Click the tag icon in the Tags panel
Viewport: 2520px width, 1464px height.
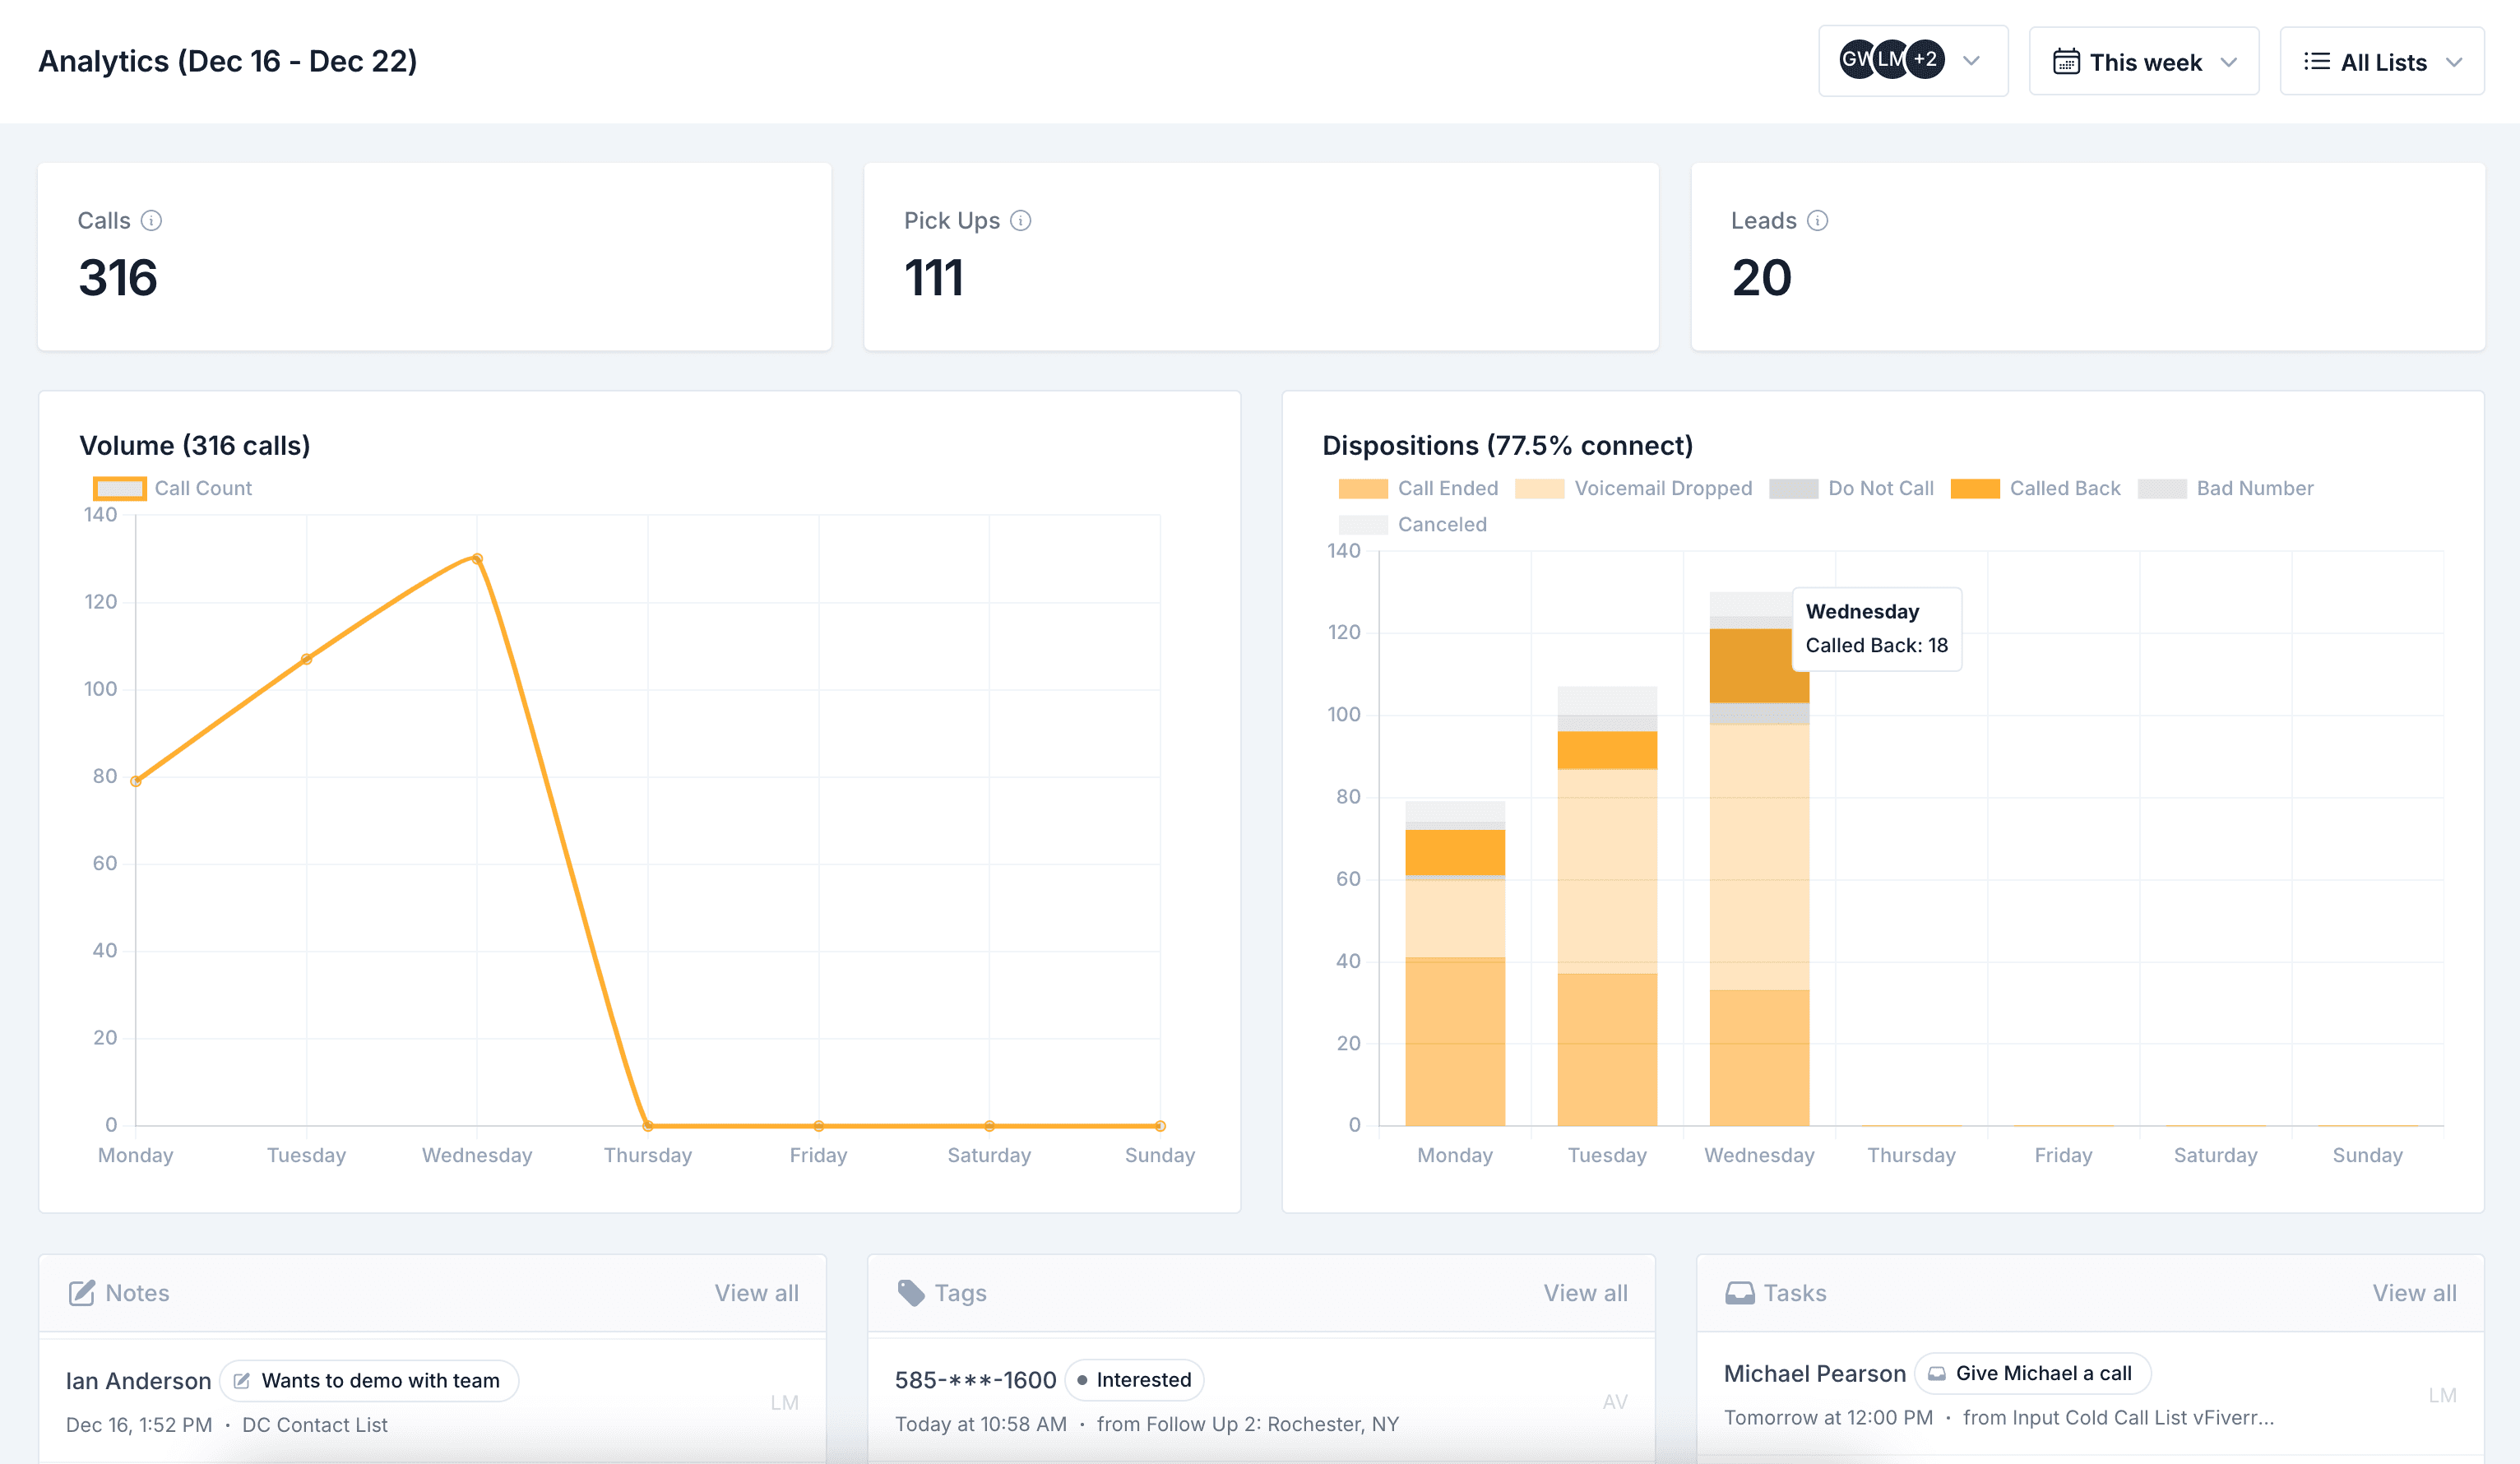click(911, 1292)
